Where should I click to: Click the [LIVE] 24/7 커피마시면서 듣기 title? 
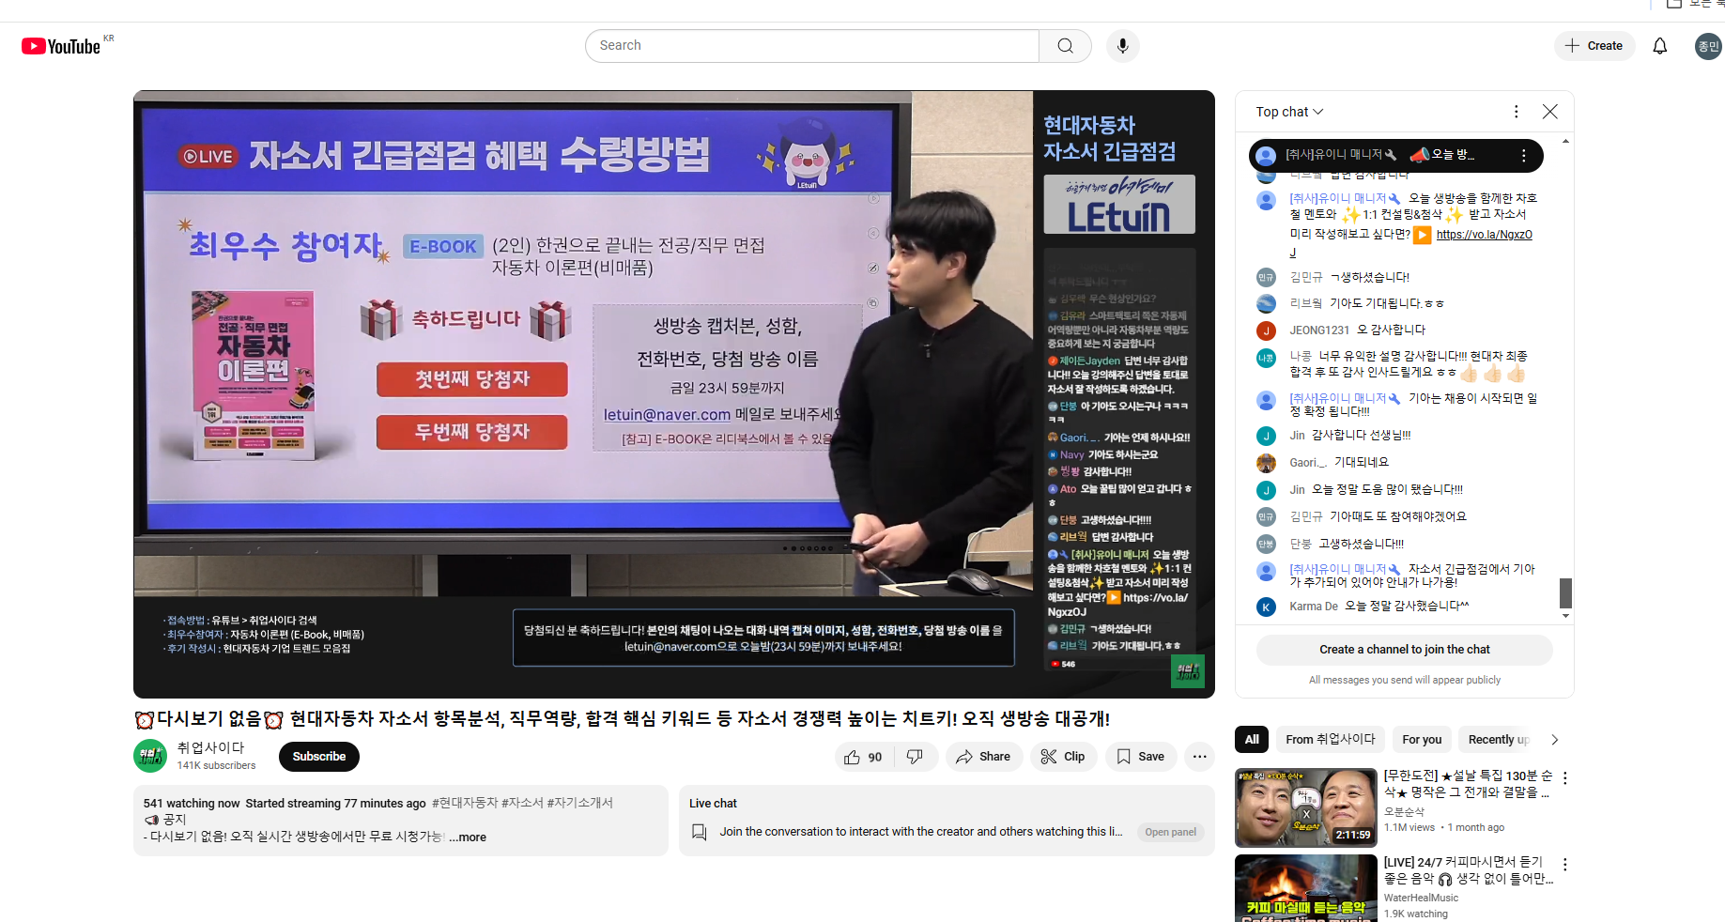(x=1468, y=870)
